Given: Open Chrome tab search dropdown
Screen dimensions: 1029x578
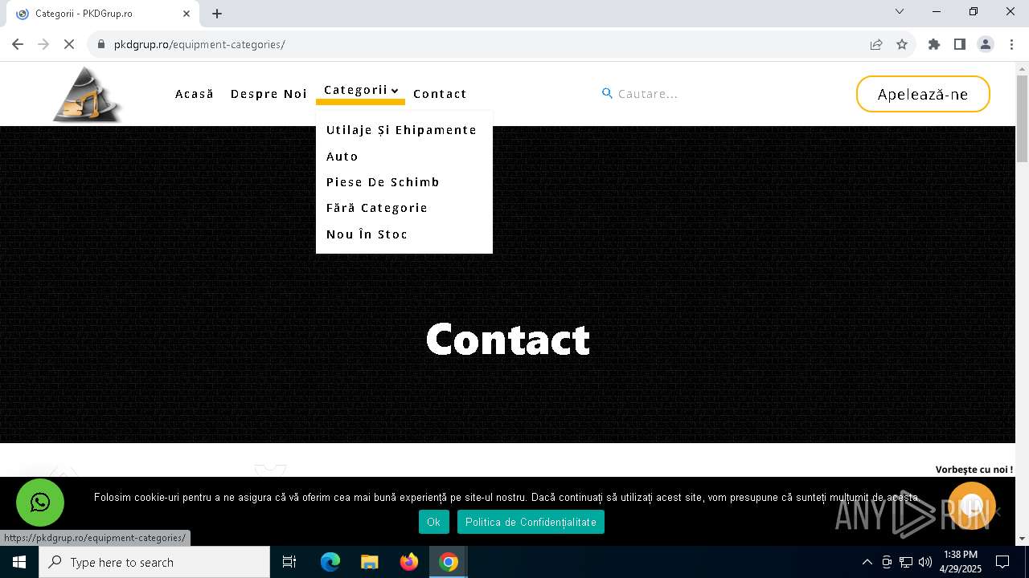Looking at the screenshot, I should point(900,11).
